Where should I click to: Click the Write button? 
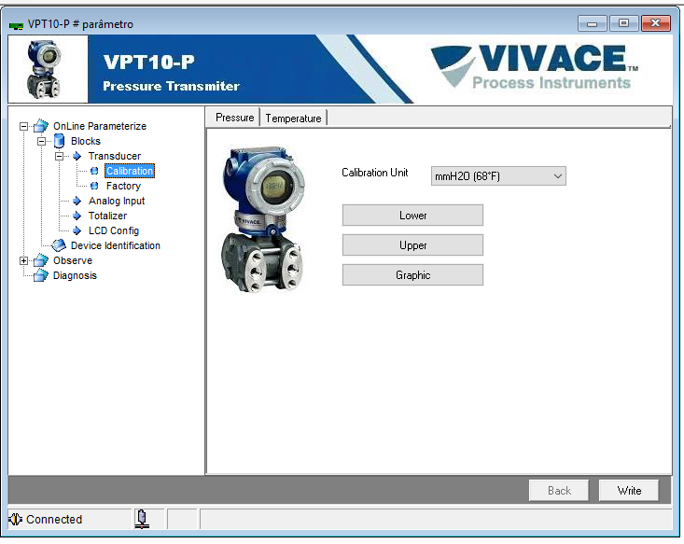tap(629, 490)
